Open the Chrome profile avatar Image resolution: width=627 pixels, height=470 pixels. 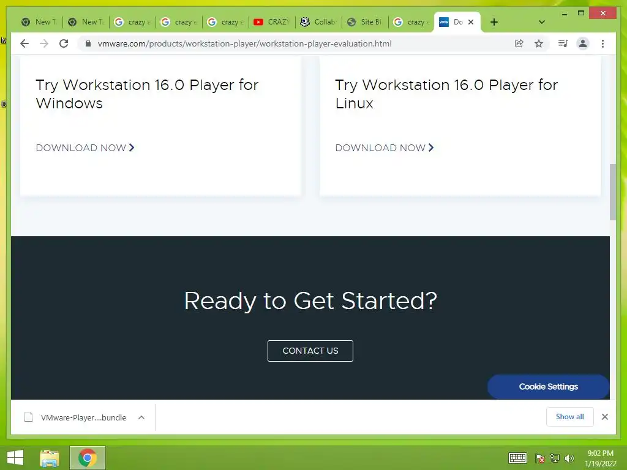(x=583, y=43)
